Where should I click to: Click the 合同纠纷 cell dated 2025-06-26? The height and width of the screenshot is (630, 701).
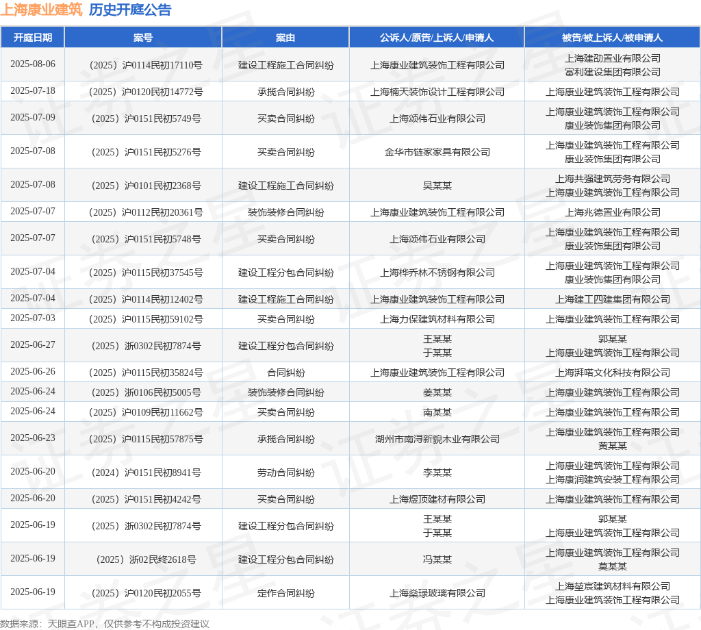(285, 373)
